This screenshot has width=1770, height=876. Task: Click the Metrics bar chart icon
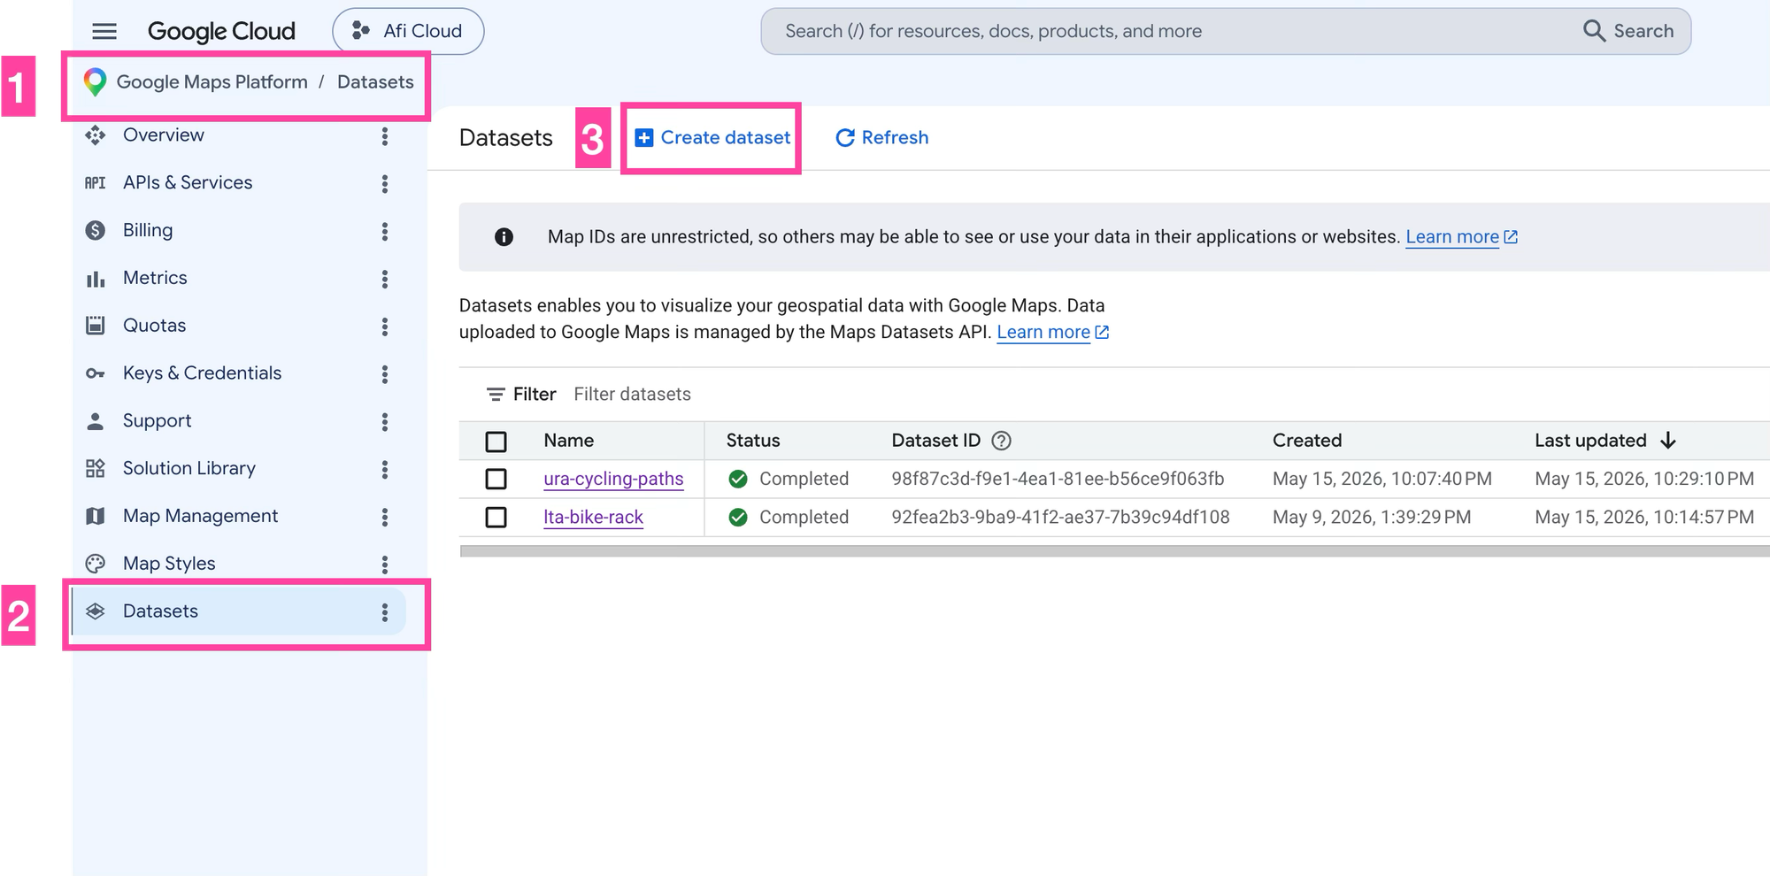coord(96,279)
